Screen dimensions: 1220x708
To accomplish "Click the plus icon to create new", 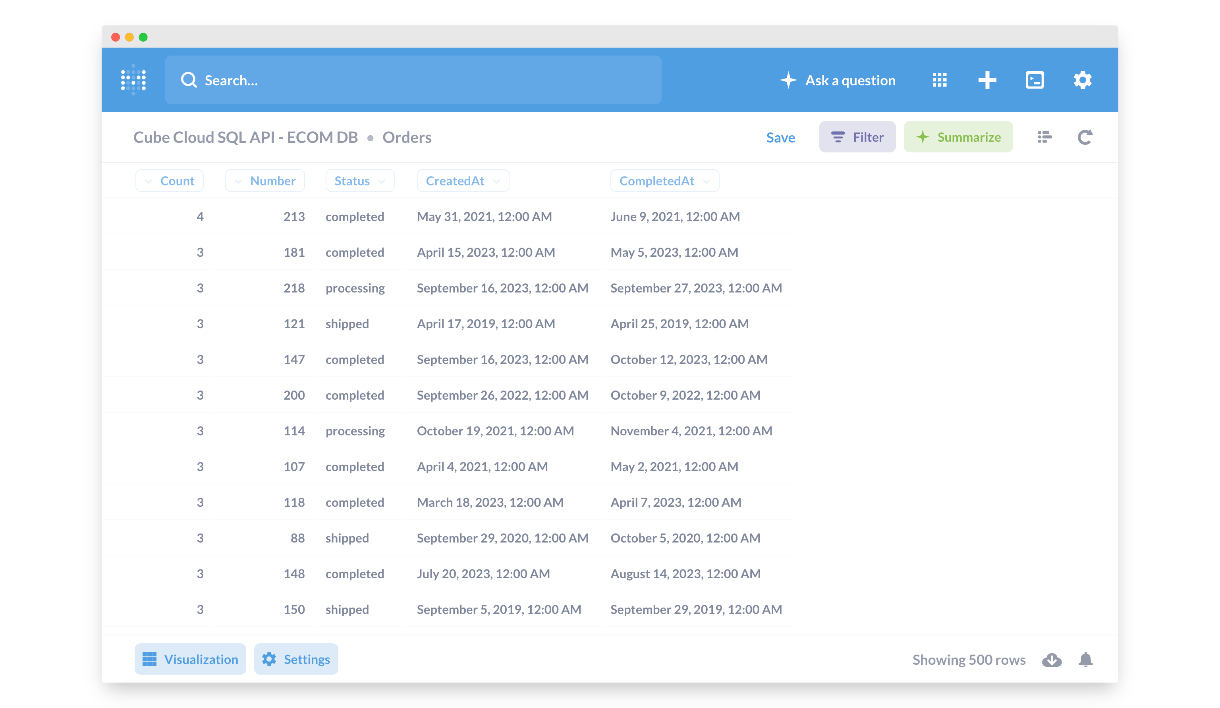I will tap(986, 80).
